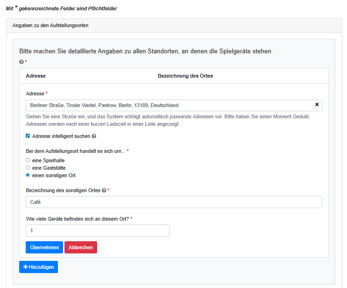Select the 'eine Spielhalle' radio option
Screen dimensions: 347x288
[28, 160]
